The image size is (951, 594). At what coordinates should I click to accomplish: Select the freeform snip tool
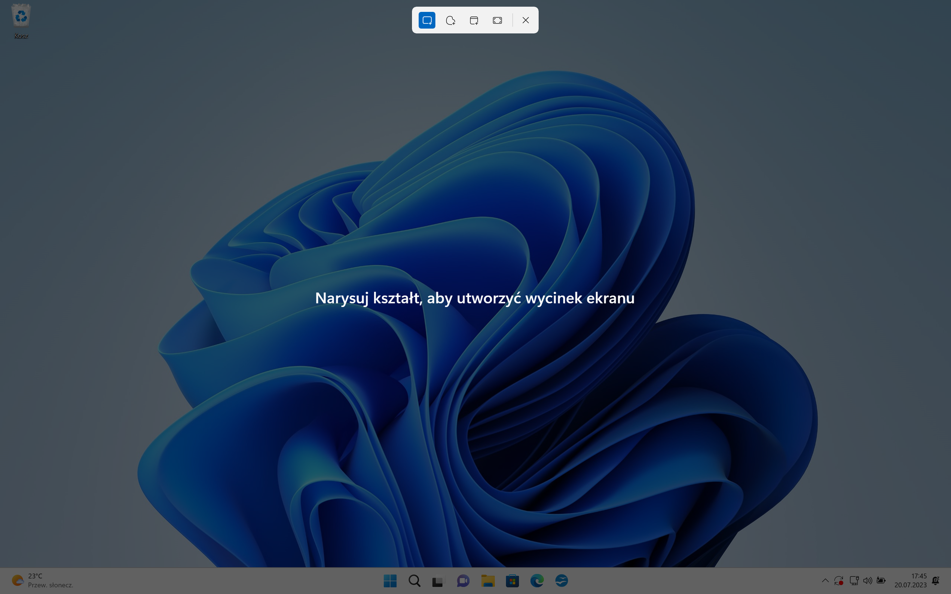450,20
